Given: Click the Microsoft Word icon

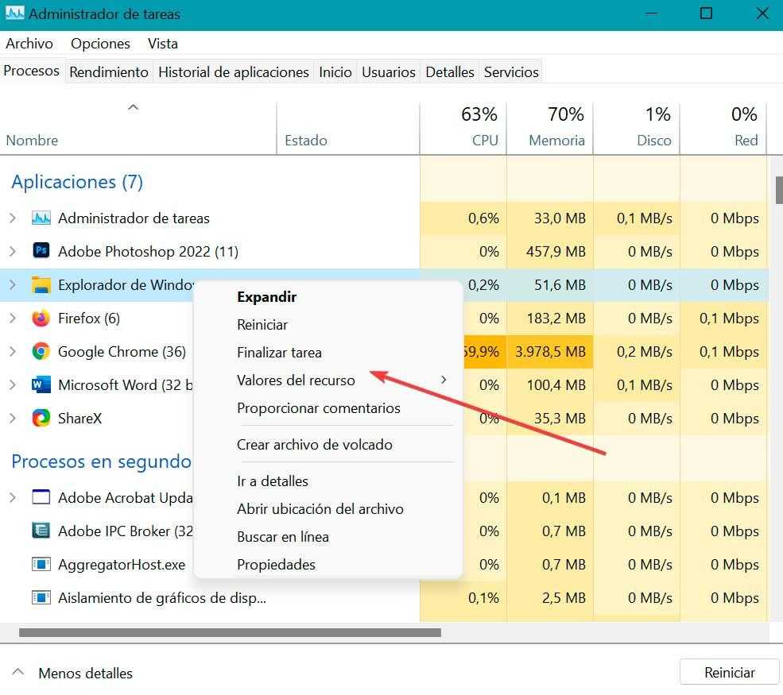Looking at the screenshot, I should (41, 385).
